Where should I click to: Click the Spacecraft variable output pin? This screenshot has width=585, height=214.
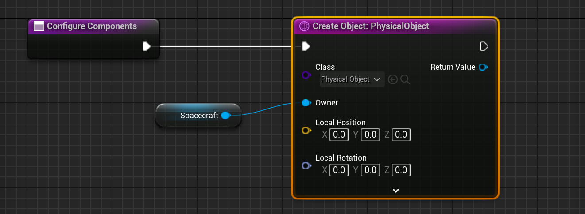(226, 116)
